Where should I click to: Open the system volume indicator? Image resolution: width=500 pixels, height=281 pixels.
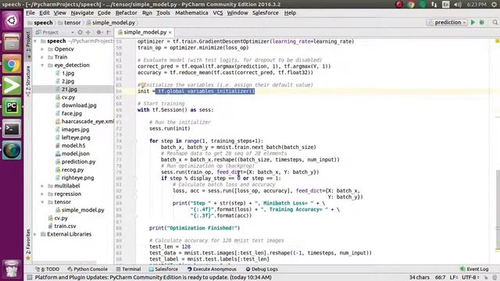point(458,4)
